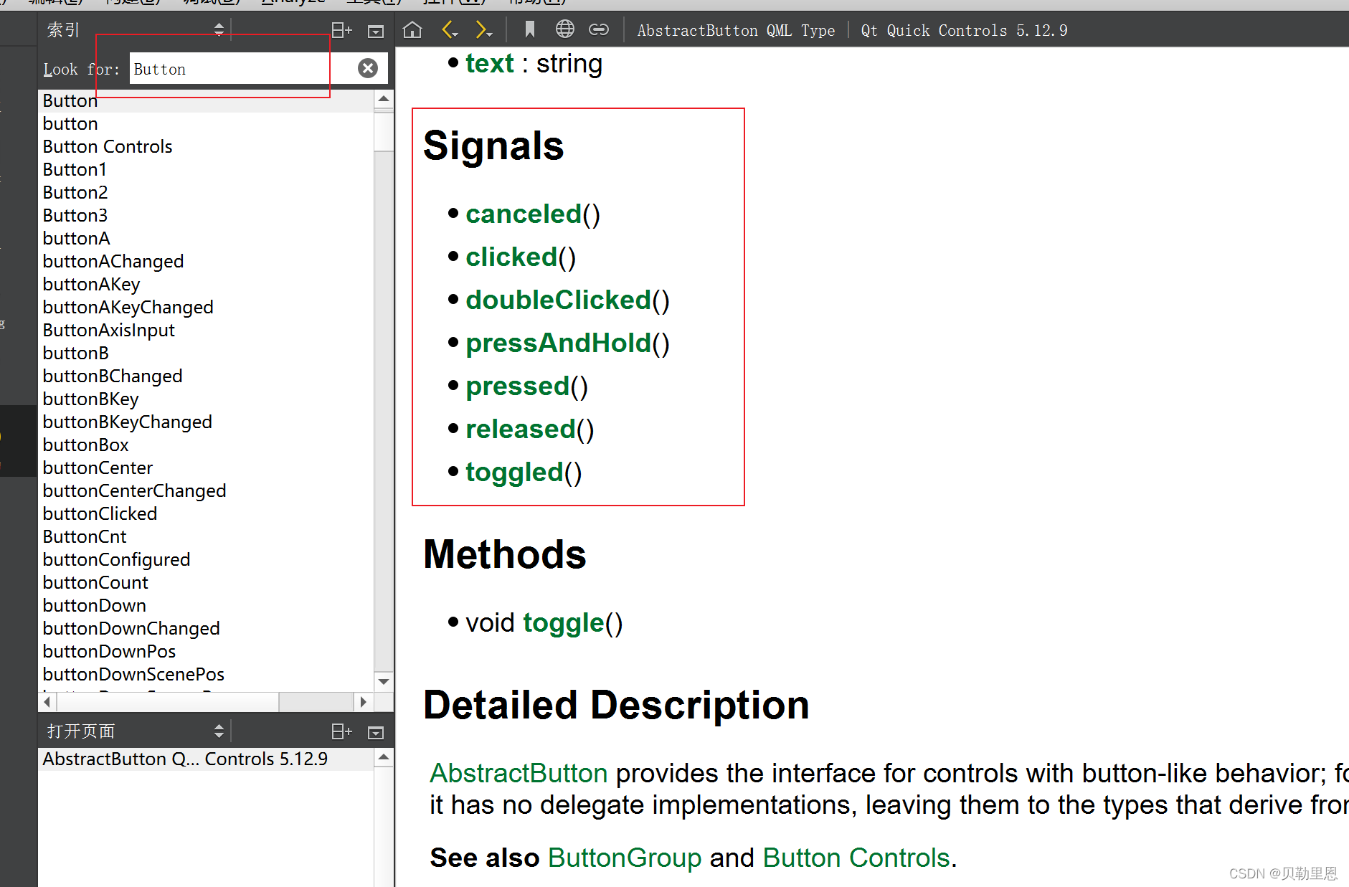Close the open pages panel
Screen dimensions: 1349x887
(376, 732)
